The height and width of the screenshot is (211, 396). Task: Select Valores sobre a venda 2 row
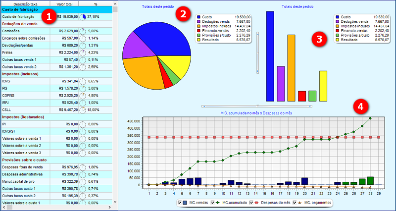(56, 146)
